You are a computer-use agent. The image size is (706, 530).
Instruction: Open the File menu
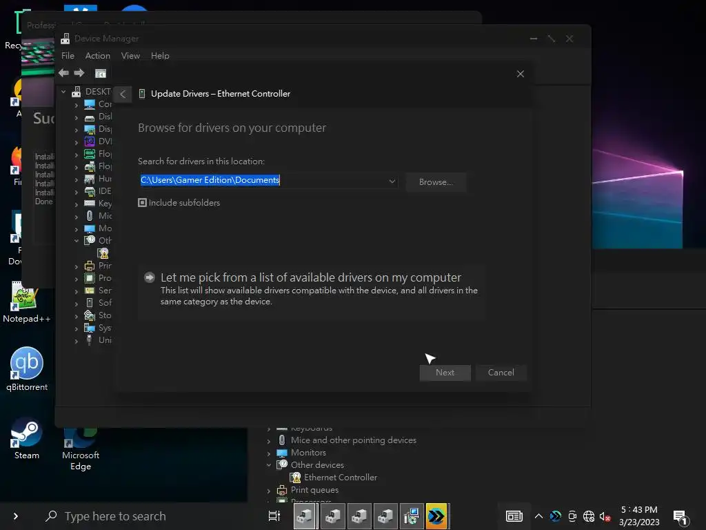(68, 56)
